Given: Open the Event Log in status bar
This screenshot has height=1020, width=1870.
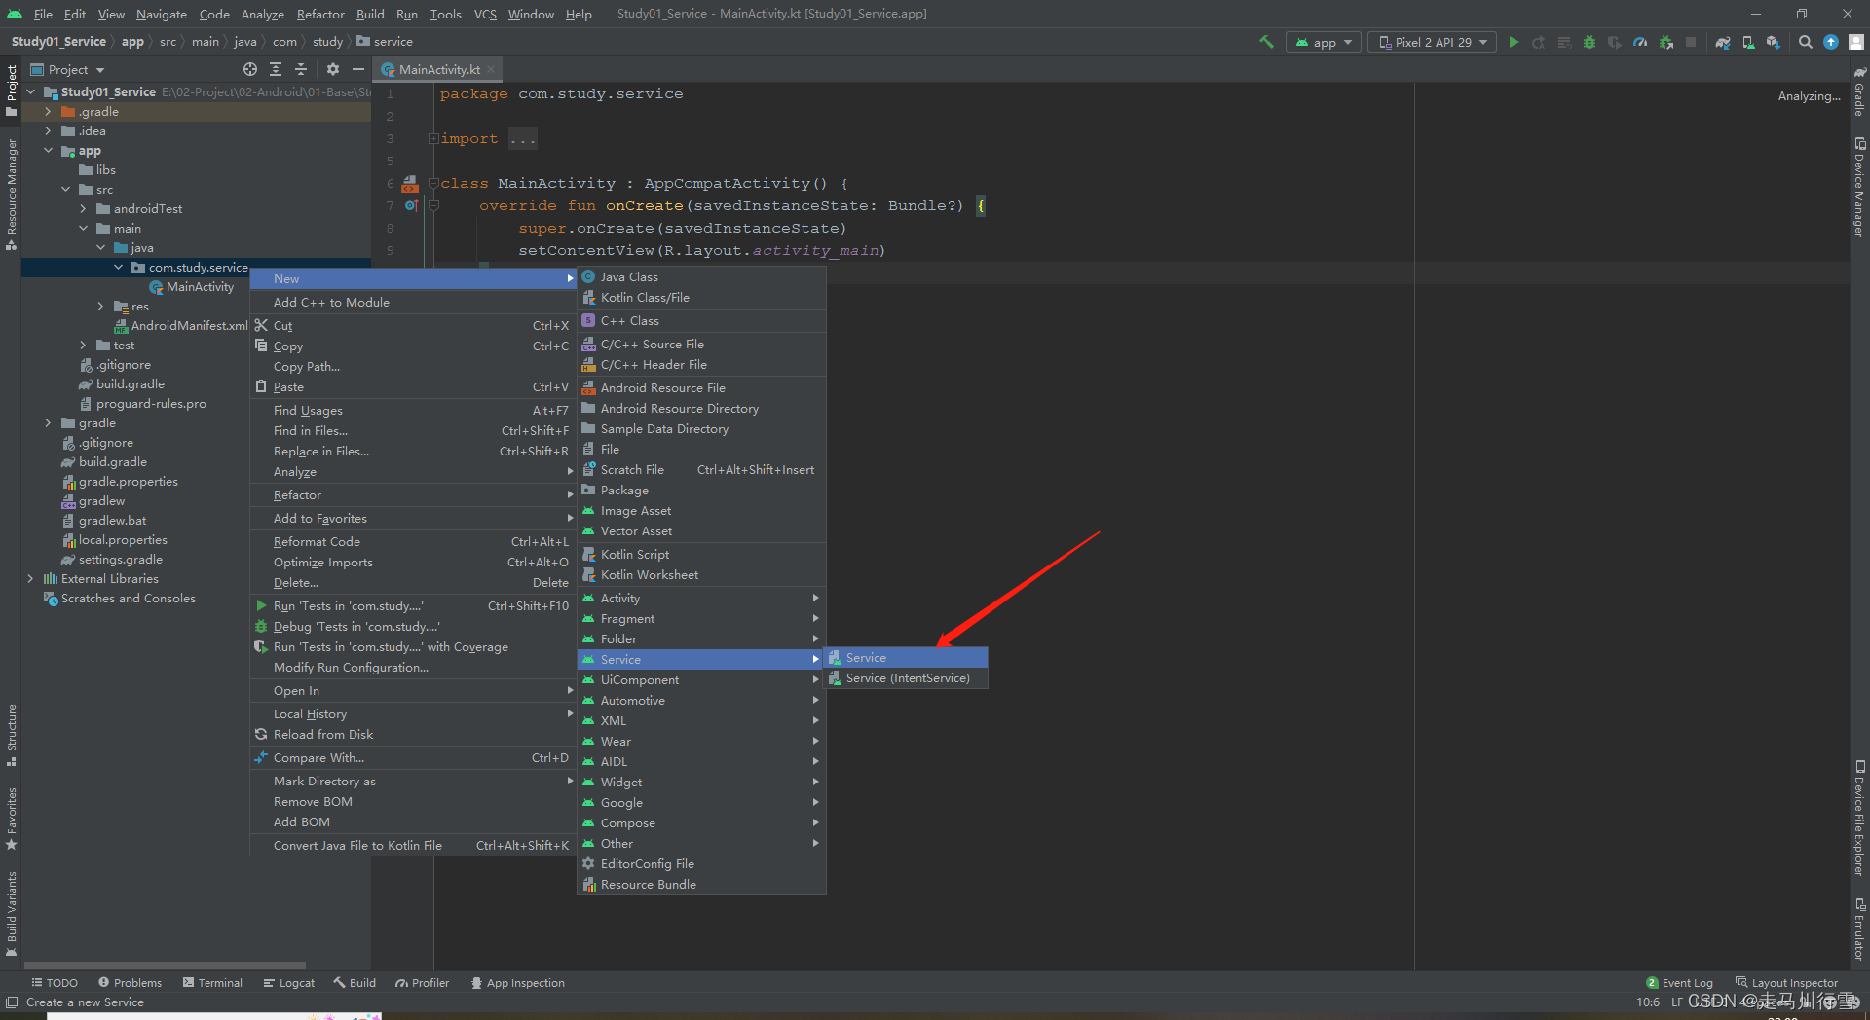Looking at the screenshot, I should click(1679, 983).
